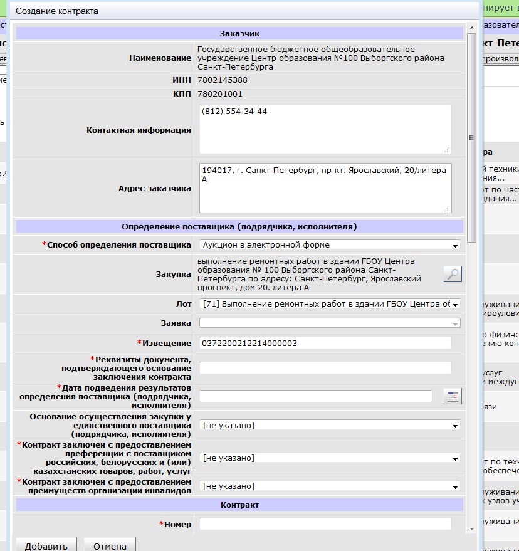This screenshot has height=551, width=519.
Task: Click the Определение поставщика section header
Action: tap(239, 227)
